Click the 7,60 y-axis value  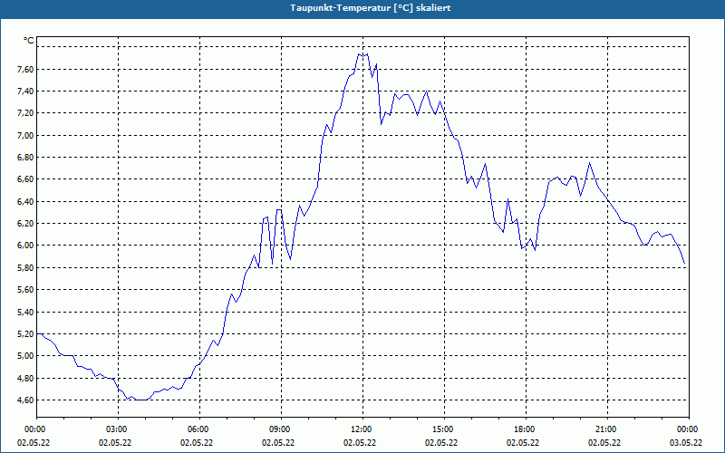click(25, 70)
